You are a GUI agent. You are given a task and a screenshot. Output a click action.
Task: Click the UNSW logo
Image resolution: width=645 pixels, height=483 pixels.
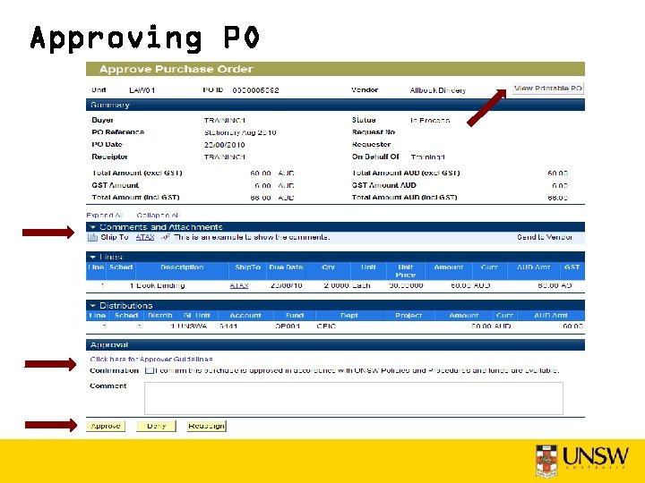tap(582, 460)
